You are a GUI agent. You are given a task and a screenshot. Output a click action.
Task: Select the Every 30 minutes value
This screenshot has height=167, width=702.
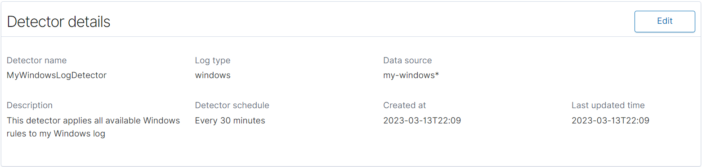230,120
